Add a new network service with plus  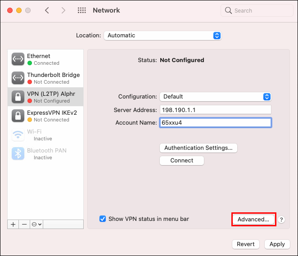[x=13, y=225]
